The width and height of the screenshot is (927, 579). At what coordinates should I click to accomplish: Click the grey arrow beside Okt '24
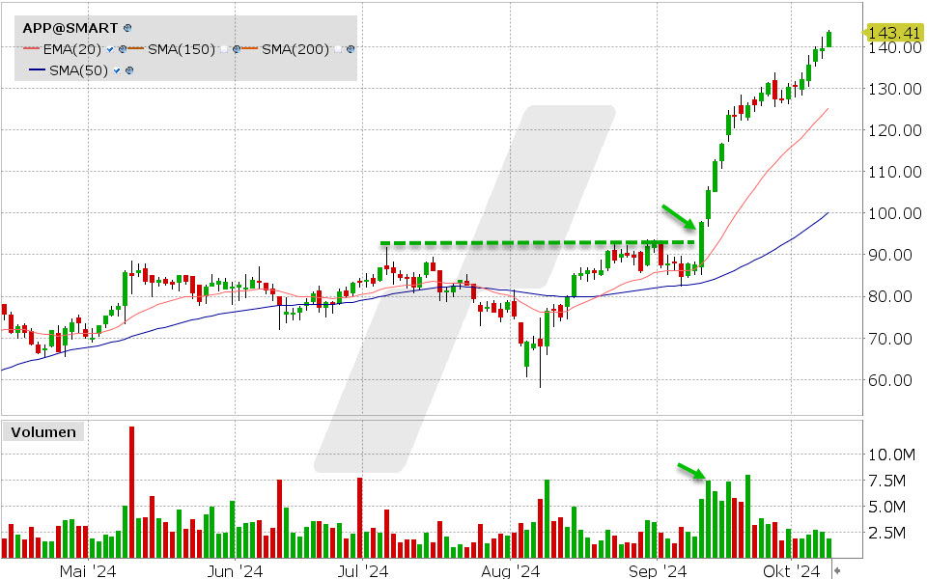(837, 570)
